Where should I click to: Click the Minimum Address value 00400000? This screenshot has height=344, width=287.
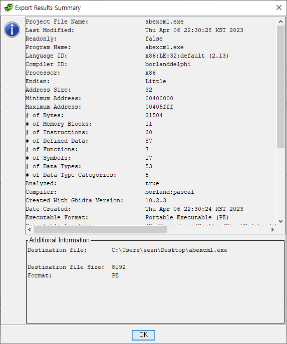[159, 98]
